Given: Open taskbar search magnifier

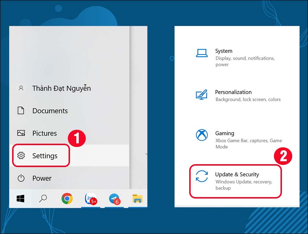Looking at the screenshot, I should [43, 199].
